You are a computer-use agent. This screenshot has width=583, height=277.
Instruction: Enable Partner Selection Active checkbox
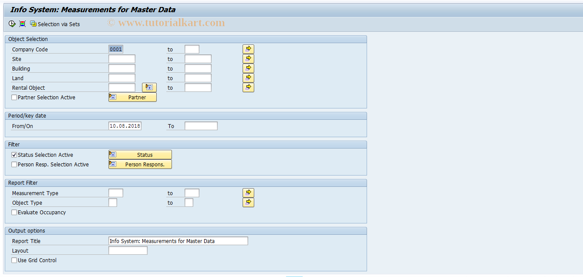(x=14, y=98)
